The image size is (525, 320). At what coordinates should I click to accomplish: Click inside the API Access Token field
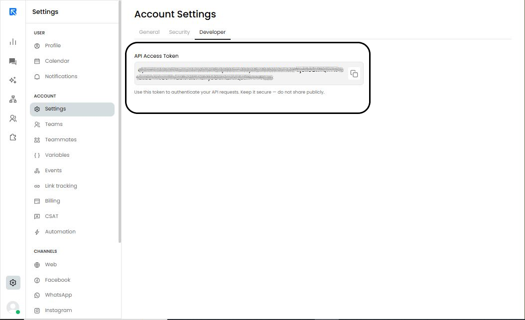pos(239,74)
